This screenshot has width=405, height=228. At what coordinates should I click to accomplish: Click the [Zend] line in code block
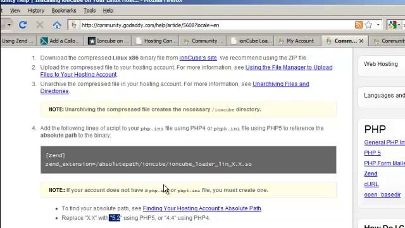[x=55, y=155]
